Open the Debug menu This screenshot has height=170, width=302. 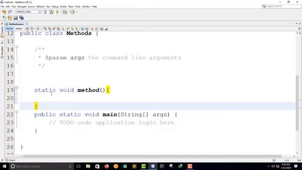point(55,7)
